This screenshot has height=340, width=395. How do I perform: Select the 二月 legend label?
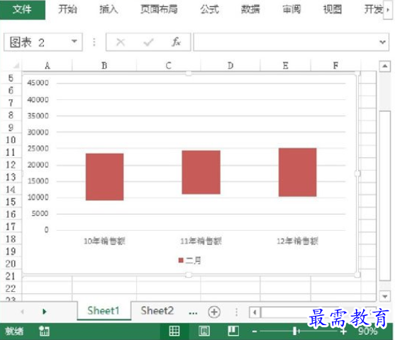[193, 260]
